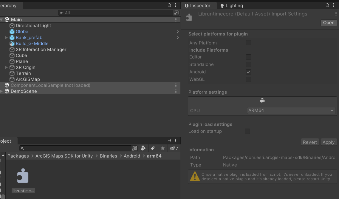Screen dimensions: 339x199
Task: Enable Load on startup checkbox
Action: click(247, 131)
